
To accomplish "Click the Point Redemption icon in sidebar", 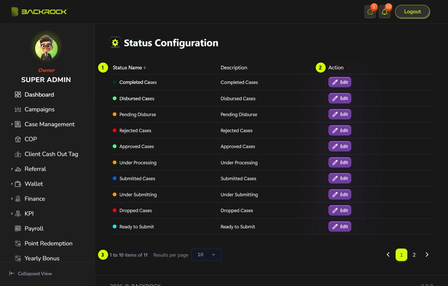I will (x=18, y=243).
